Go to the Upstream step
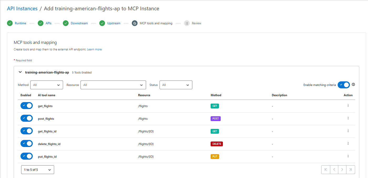Image resolution: width=368 pixels, height=178 pixels. [114, 23]
